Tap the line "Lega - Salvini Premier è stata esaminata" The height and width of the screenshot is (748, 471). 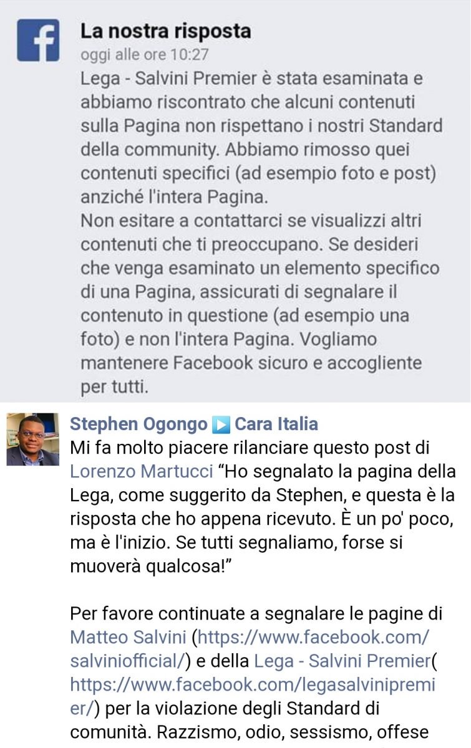click(x=252, y=79)
